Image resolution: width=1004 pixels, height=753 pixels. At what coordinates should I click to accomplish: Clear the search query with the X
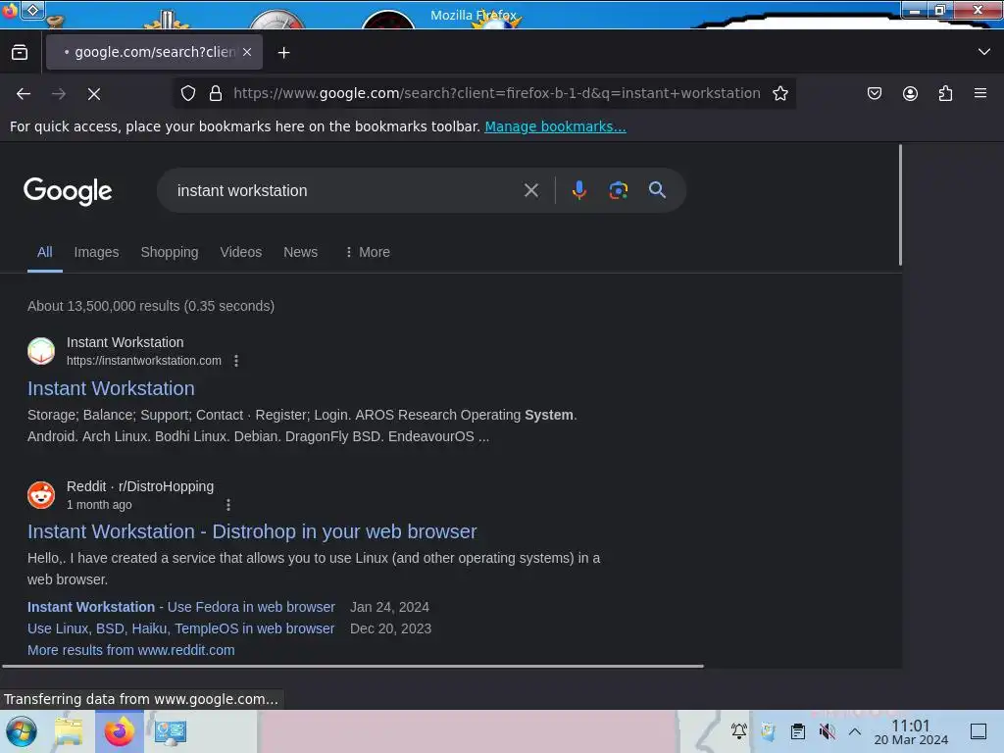[x=530, y=190]
